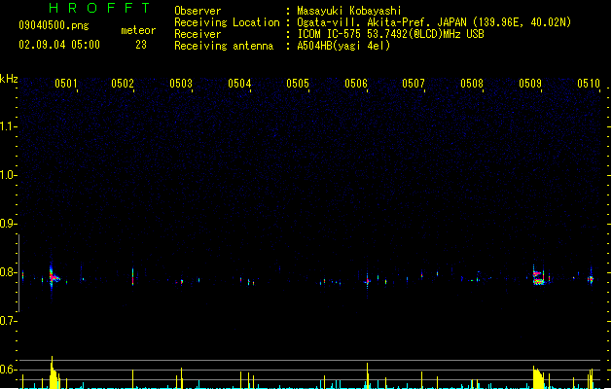The width and height of the screenshot is (612, 389).
Task: Click receiver value ICOM IC-575 53.7492 MHz USB
Action: 391,34
